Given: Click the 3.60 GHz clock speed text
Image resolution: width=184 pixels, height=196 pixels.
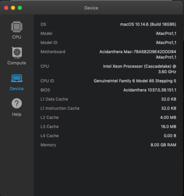Looking at the screenshot, I should pos(167,72).
